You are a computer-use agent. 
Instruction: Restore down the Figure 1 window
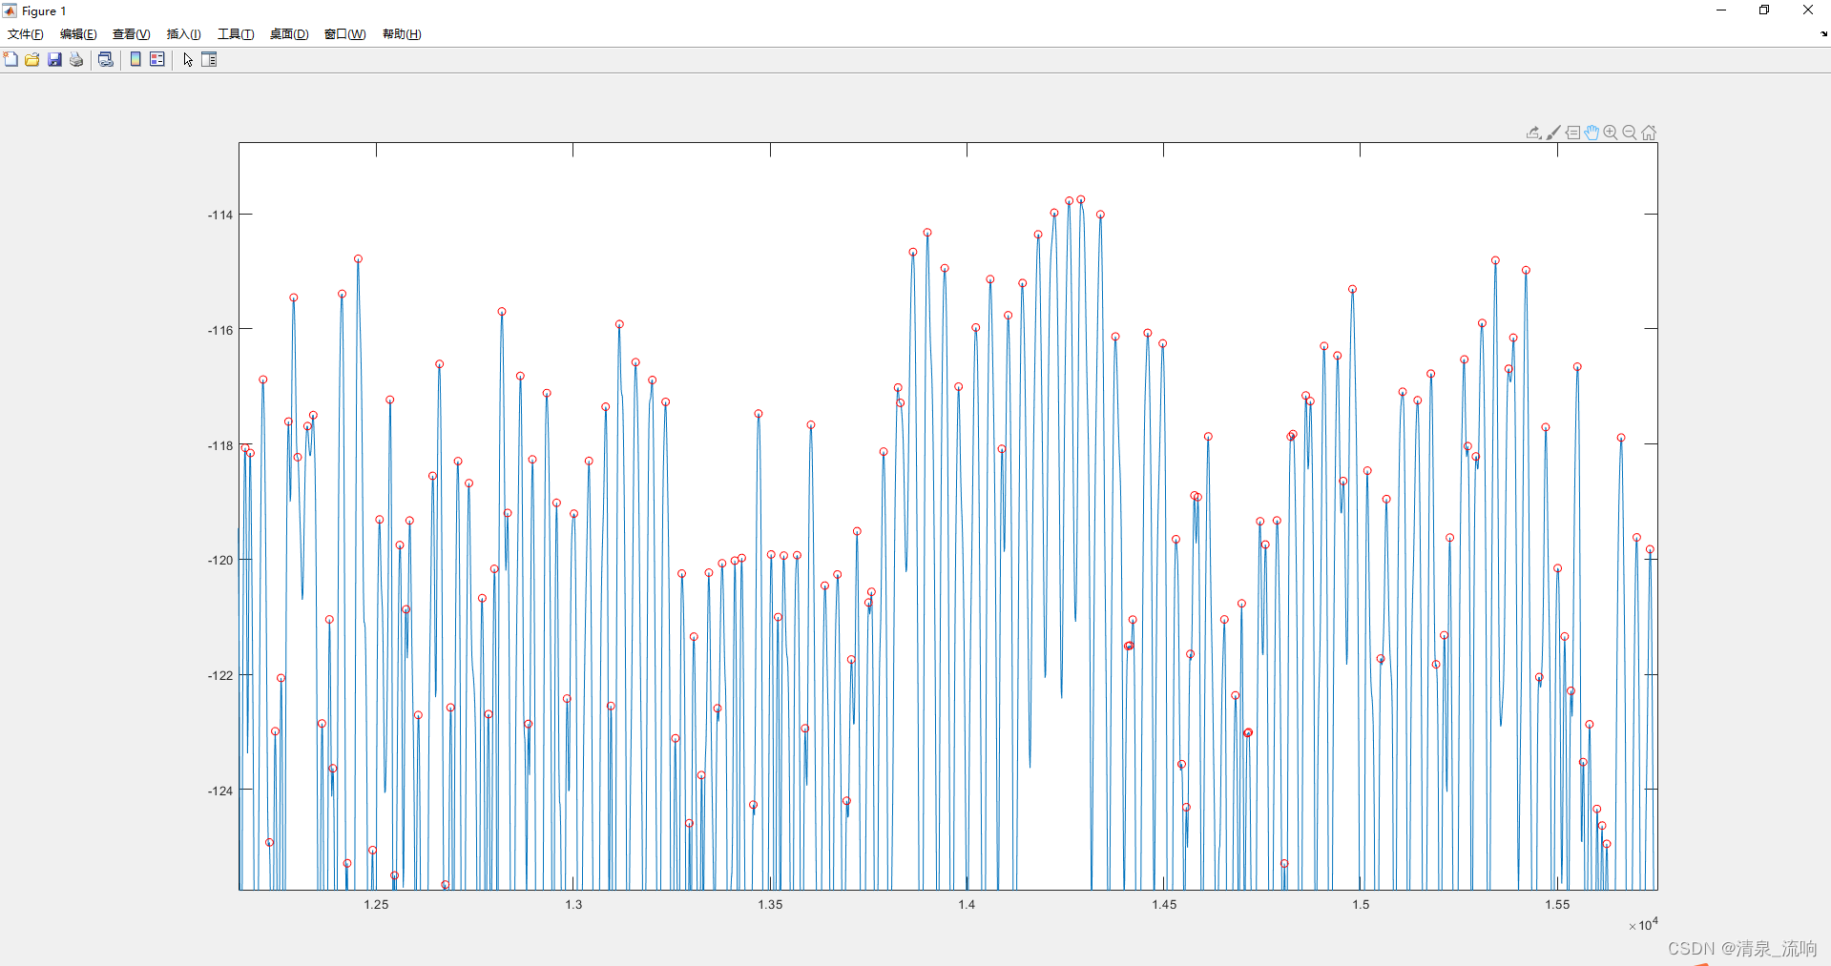[1764, 10]
